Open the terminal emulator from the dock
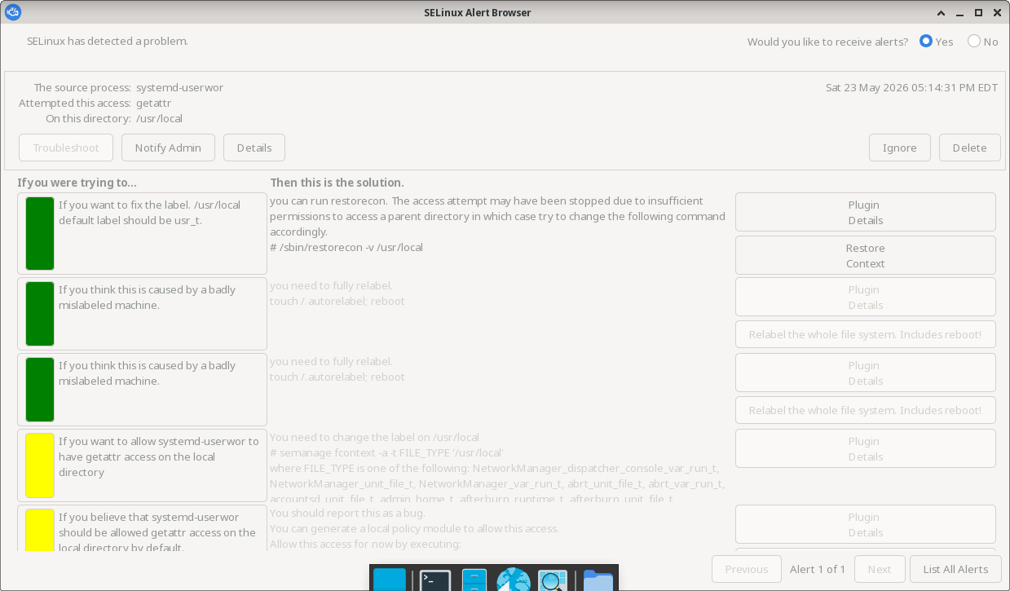Viewport: 1010px width, 591px height. click(434, 580)
